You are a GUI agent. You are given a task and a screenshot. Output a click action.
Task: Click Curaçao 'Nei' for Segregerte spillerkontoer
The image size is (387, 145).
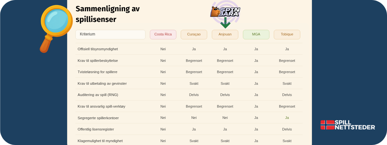194,118
